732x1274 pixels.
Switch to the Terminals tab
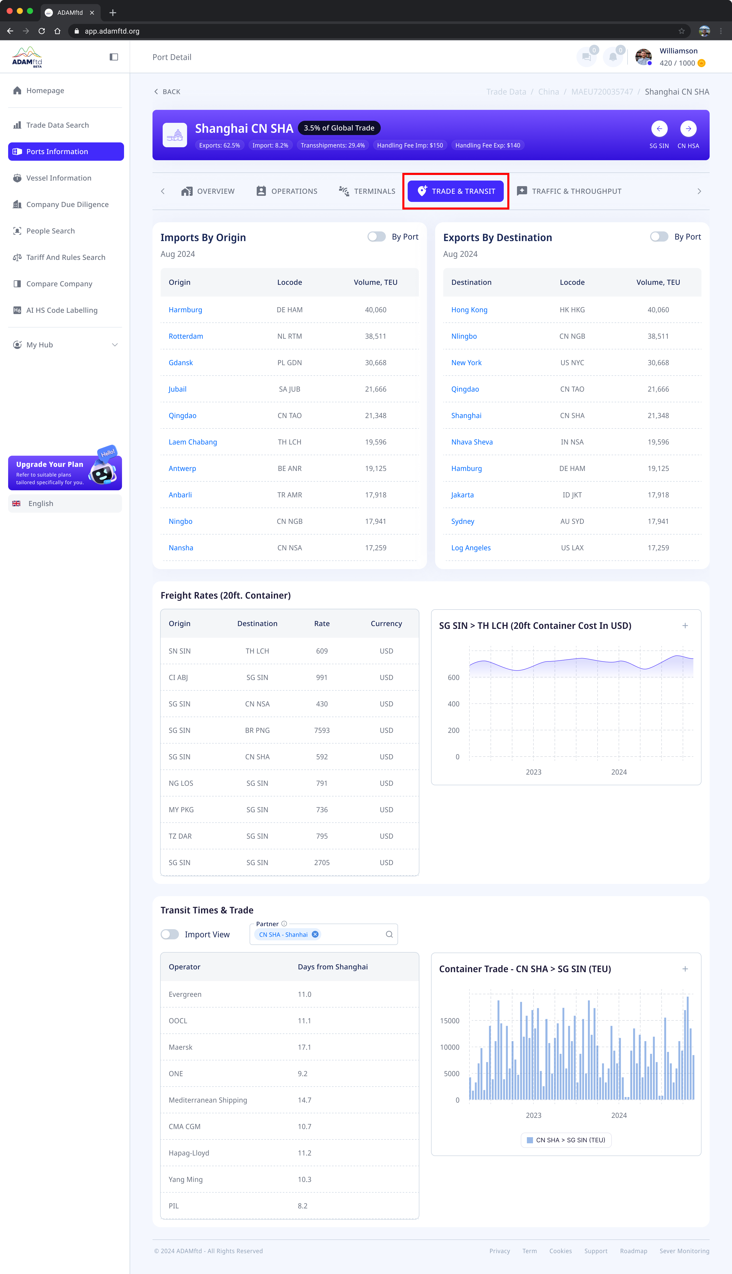(x=367, y=191)
